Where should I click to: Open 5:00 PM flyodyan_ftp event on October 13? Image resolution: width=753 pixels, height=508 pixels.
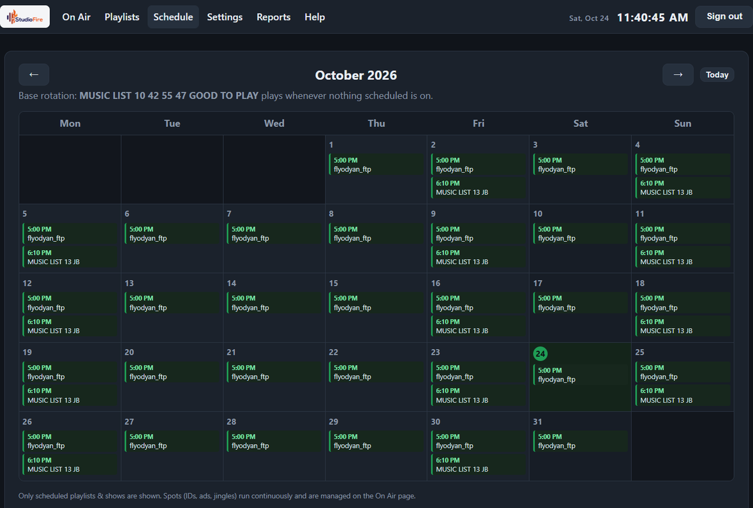tap(172, 303)
